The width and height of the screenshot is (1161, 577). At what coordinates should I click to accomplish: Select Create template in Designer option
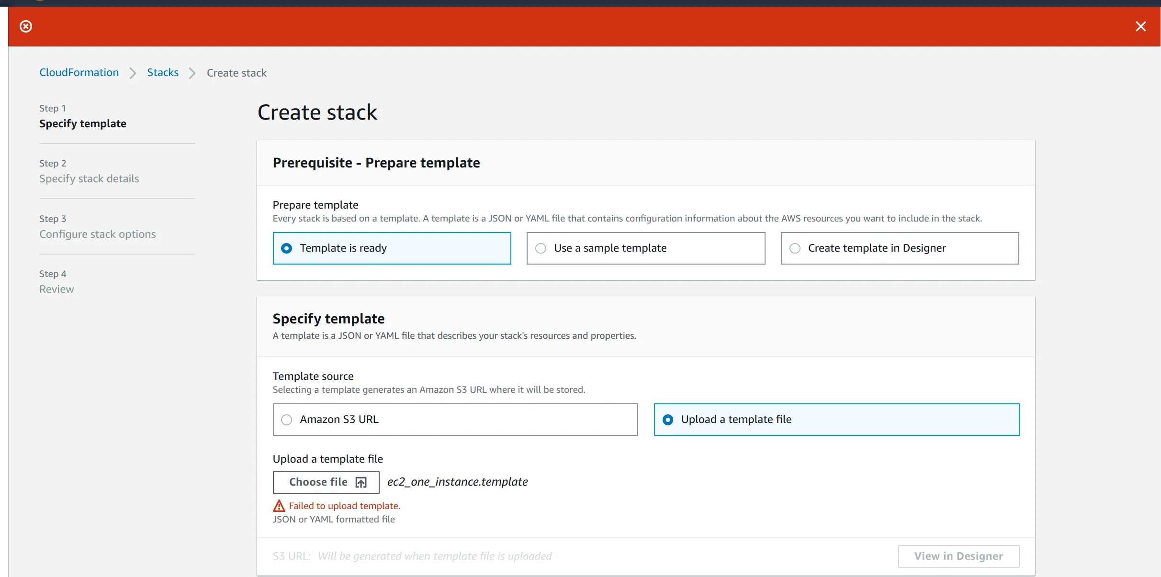point(795,248)
